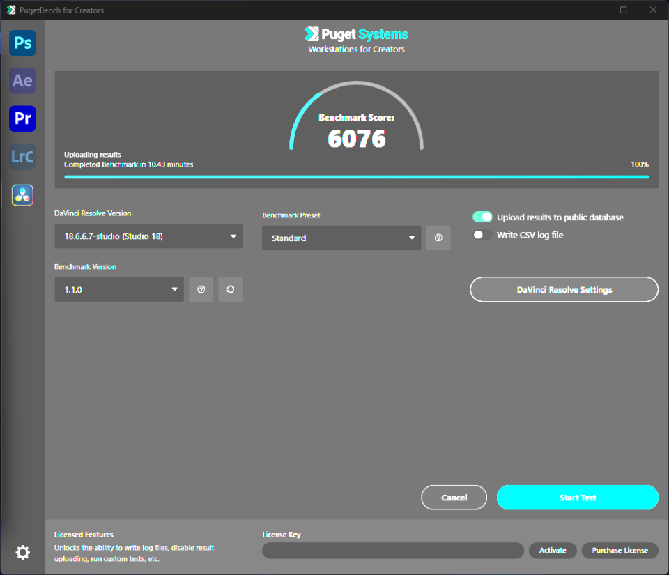The width and height of the screenshot is (669, 575).
Task: Click the 100% progress label
Action: click(x=640, y=164)
